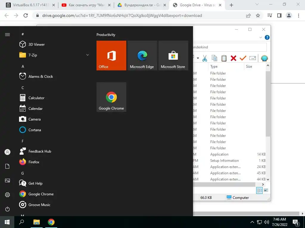Click the Properties card icon in toolbar

(x=253, y=58)
